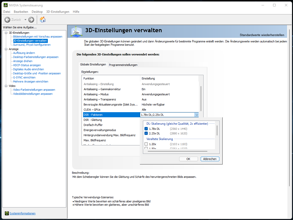Image resolution: width=293 pixels, height=220 pixels.
Task: Open the Datei menu
Action: pos(7,11)
